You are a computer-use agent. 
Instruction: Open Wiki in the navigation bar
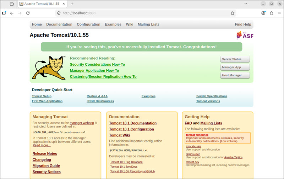130,25
